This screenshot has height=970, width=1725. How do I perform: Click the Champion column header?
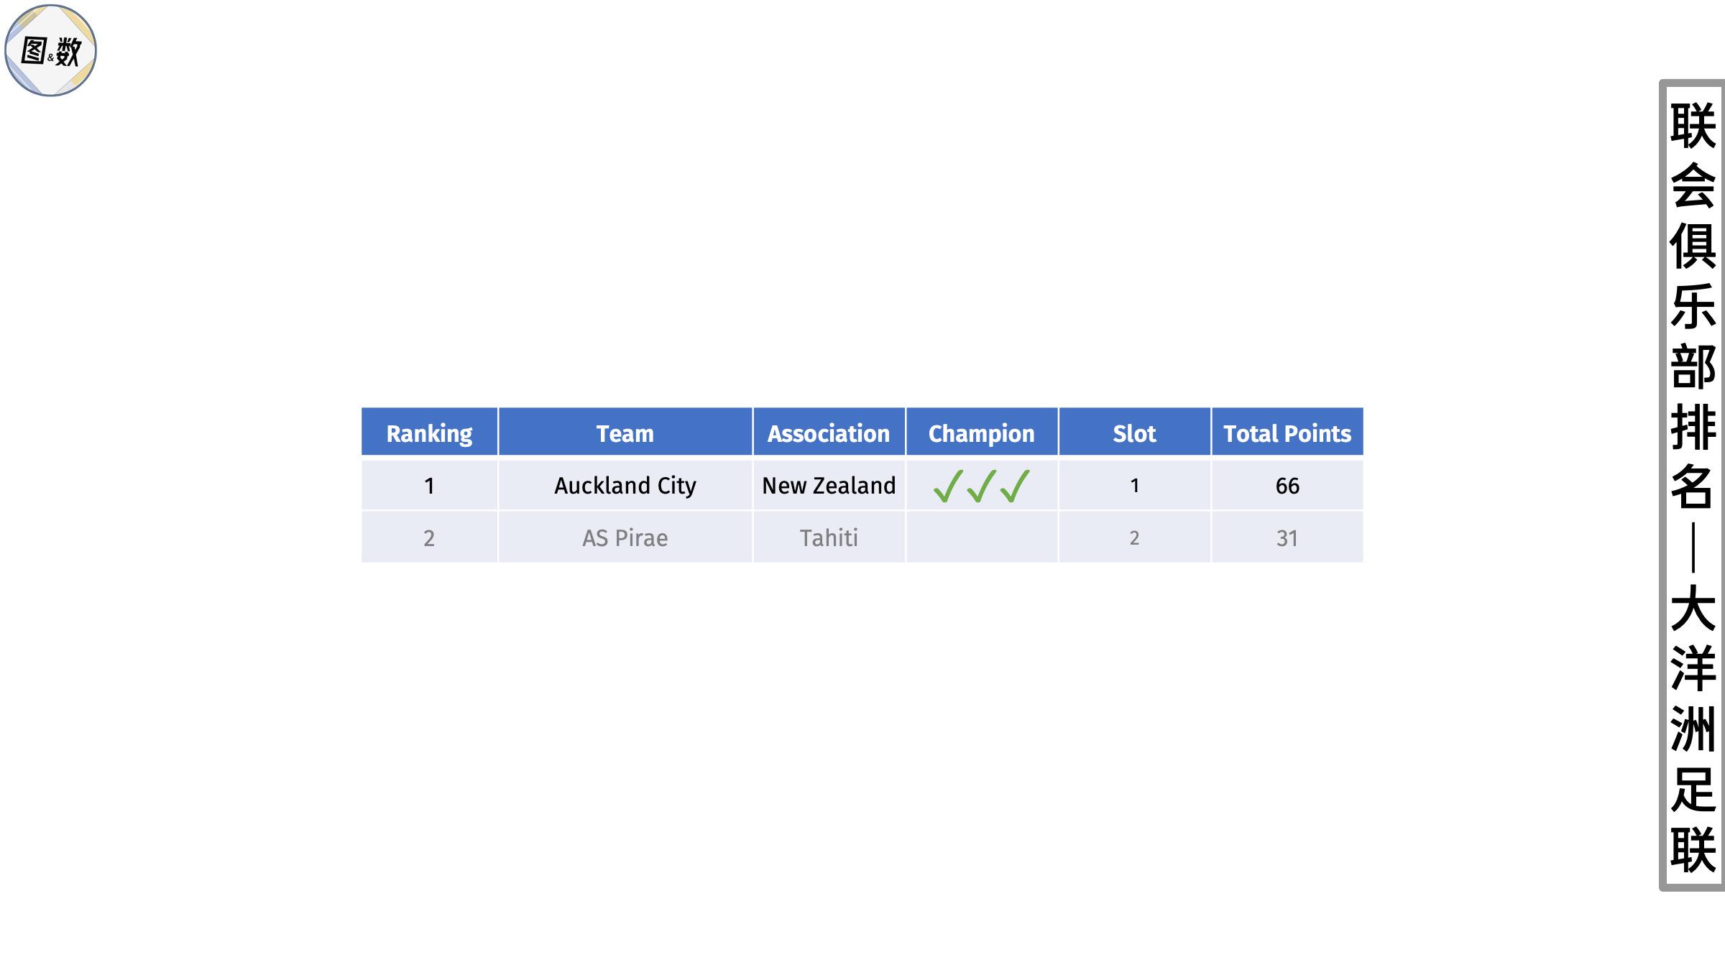pos(982,433)
